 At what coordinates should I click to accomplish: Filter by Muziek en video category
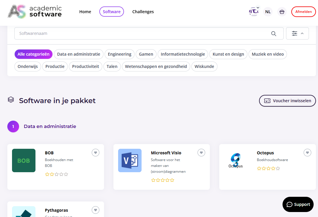click(268, 54)
